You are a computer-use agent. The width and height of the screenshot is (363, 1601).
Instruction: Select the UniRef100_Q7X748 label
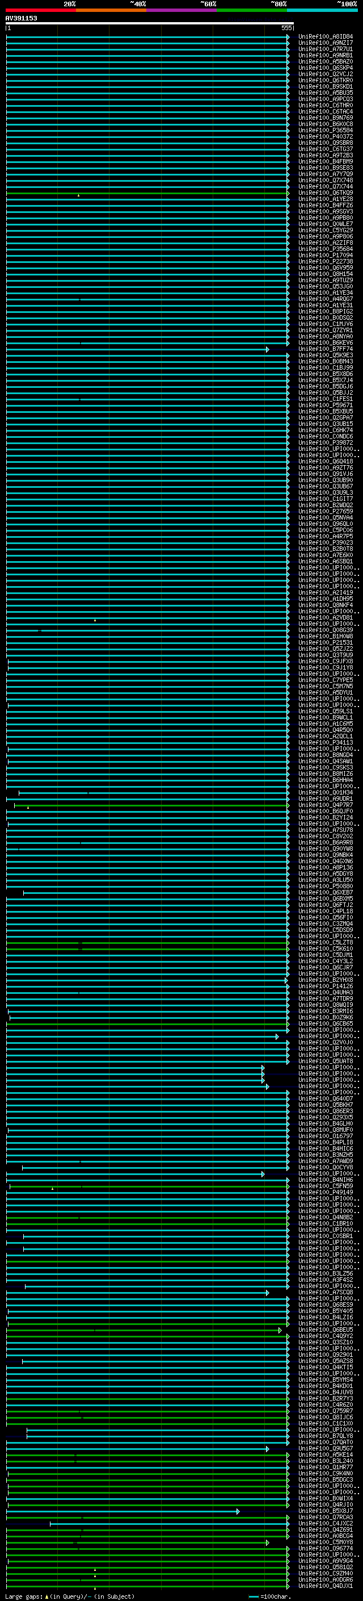tap(325, 180)
